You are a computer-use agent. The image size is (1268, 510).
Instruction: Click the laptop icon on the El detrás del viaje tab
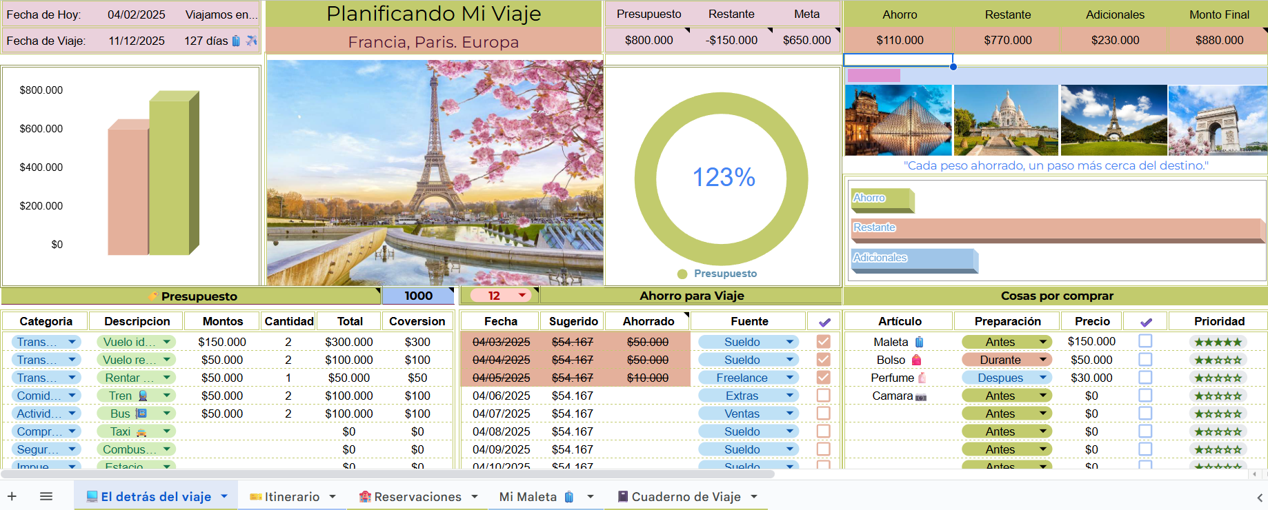pyautogui.click(x=92, y=496)
